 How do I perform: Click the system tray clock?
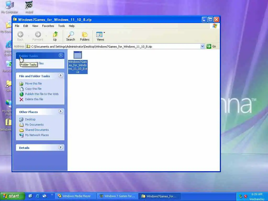tap(257, 197)
